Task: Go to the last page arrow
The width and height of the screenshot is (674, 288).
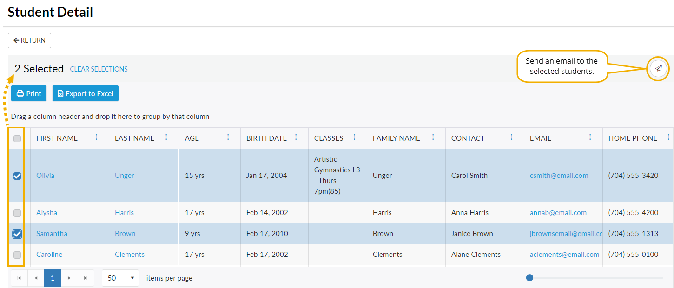Action: [x=86, y=278]
